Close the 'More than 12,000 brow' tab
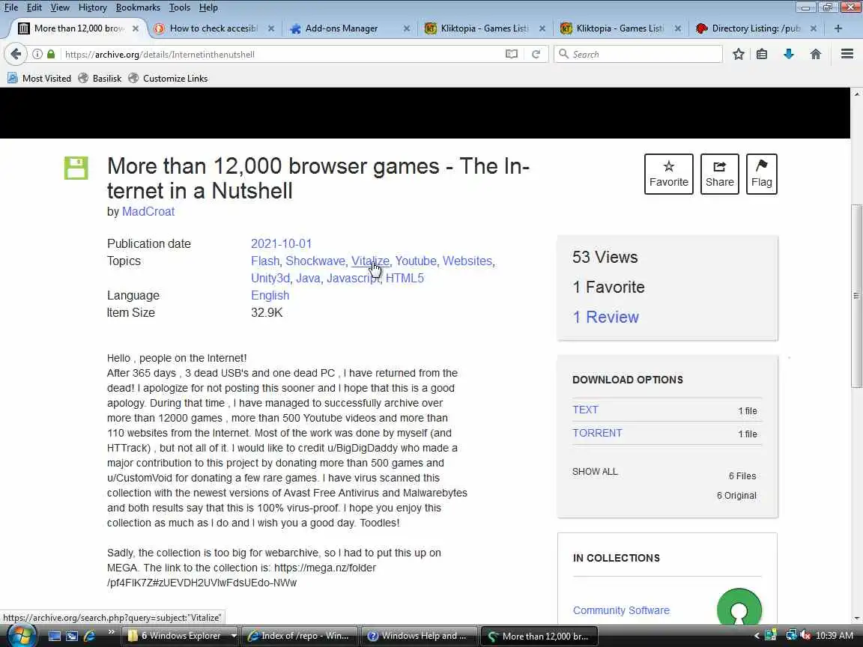The width and height of the screenshot is (863, 647). click(136, 28)
